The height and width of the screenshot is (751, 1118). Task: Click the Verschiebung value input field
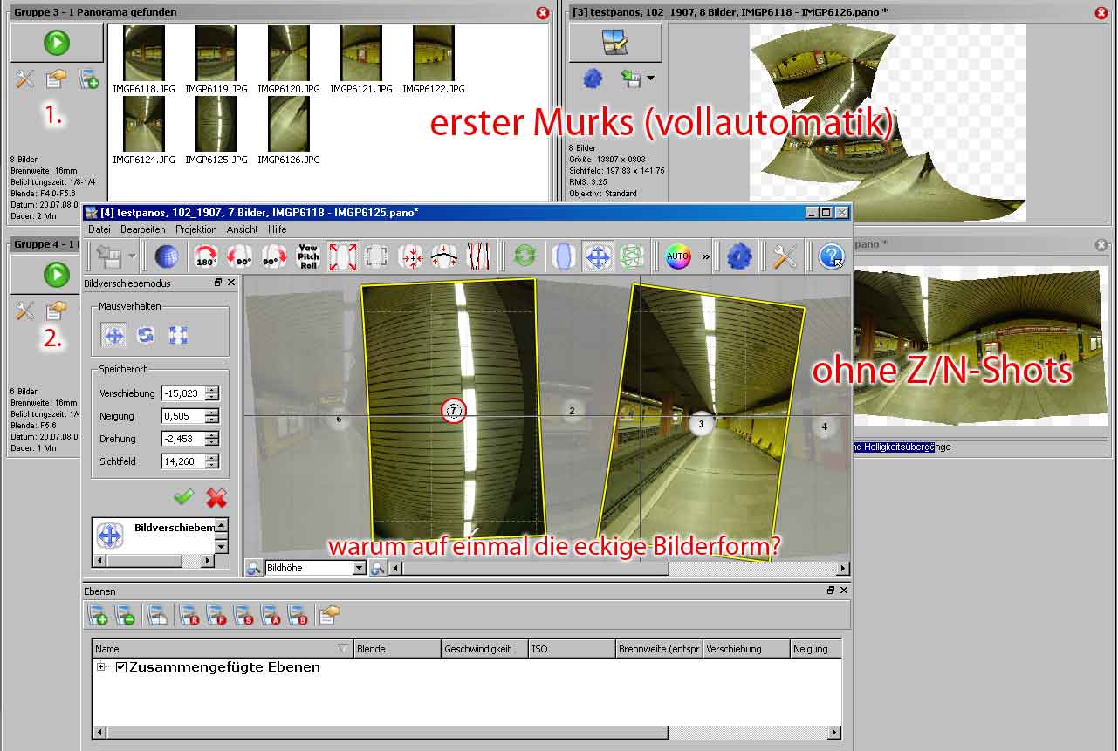click(182, 393)
